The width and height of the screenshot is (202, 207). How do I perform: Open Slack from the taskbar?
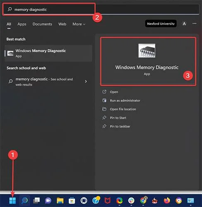point(131,200)
